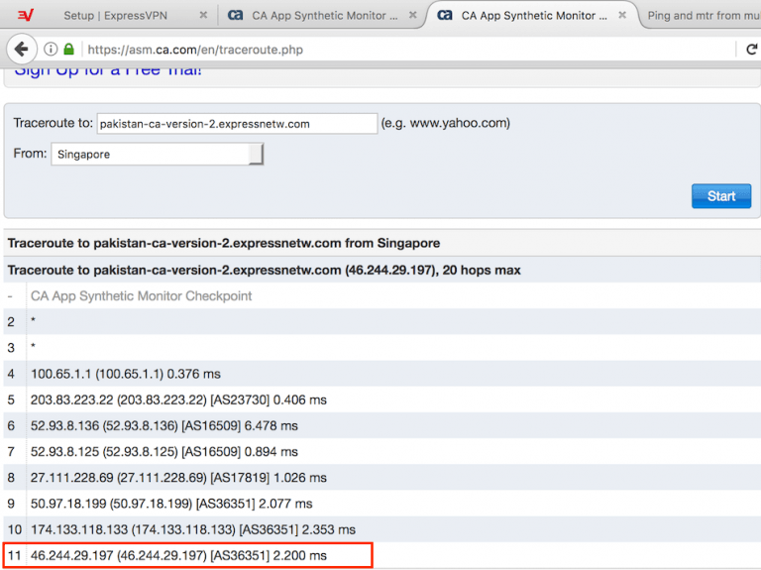This screenshot has height=570, width=761.
Task: Click the CA favicon on active tab
Action: (x=445, y=15)
